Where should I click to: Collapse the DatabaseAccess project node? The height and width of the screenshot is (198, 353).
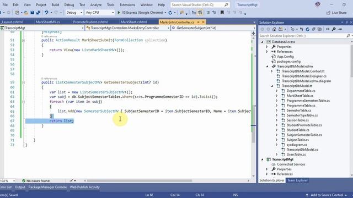(x=263, y=42)
